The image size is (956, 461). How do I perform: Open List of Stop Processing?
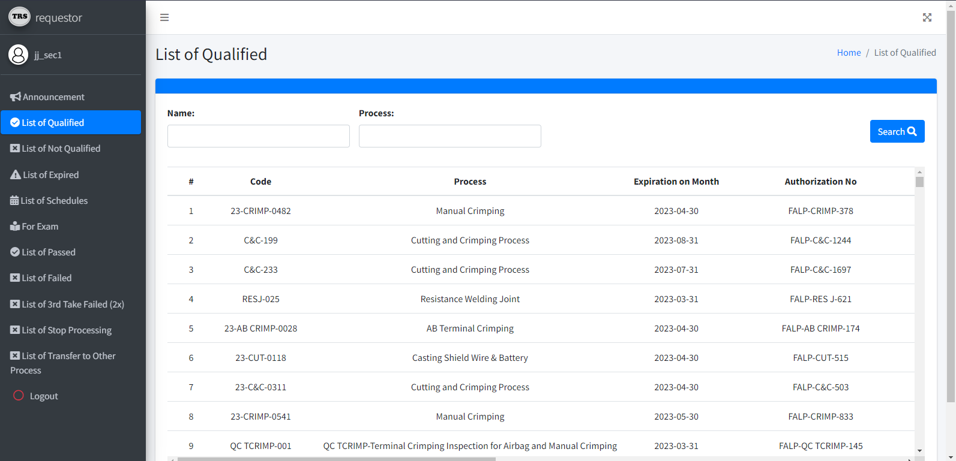[x=66, y=330]
